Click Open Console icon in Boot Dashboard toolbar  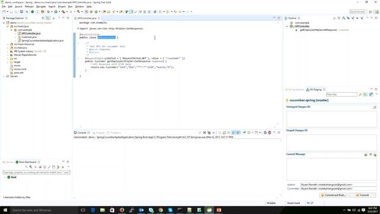point(45,167)
